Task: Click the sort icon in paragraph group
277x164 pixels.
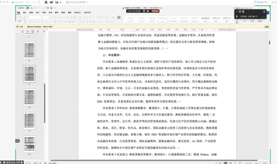Action: pos(113,17)
